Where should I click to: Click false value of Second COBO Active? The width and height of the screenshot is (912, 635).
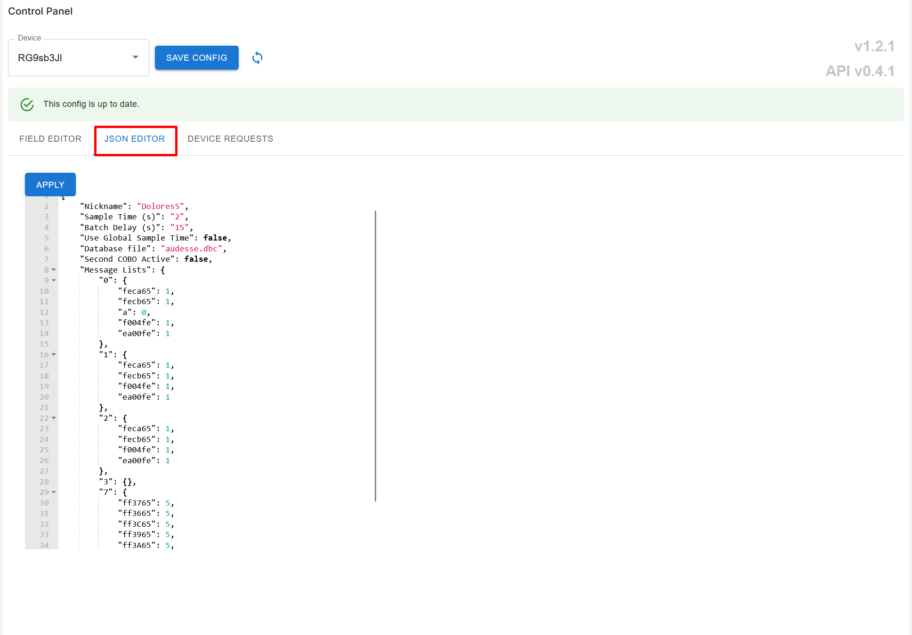pos(196,259)
